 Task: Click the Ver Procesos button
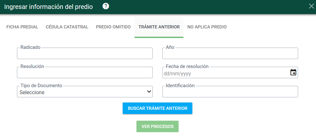[158, 126]
